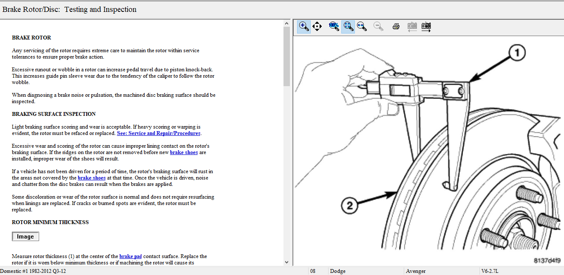Fit diagram to width
Image resolution: width=564 pixels, height=275 pixels.
(x=362, y=26)
